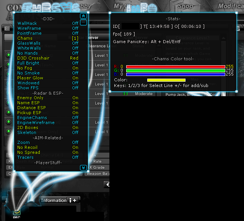Enable the No Hands option
244x221 pixels.
(48, 53)
